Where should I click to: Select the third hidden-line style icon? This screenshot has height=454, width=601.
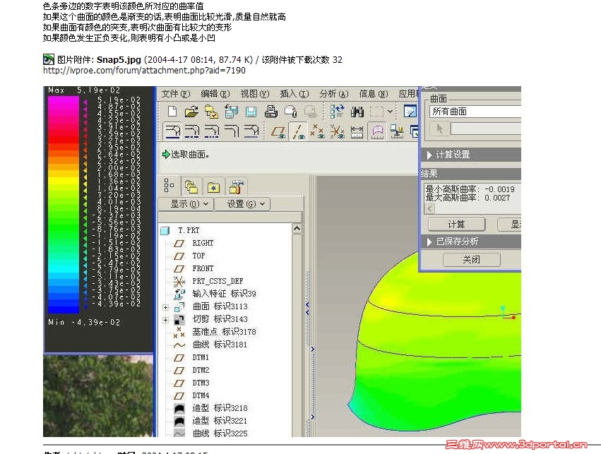(212, 131)
